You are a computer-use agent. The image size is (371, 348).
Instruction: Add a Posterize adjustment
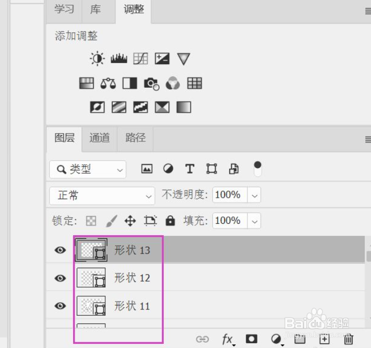pyautogui.click(x=119, y=107)
